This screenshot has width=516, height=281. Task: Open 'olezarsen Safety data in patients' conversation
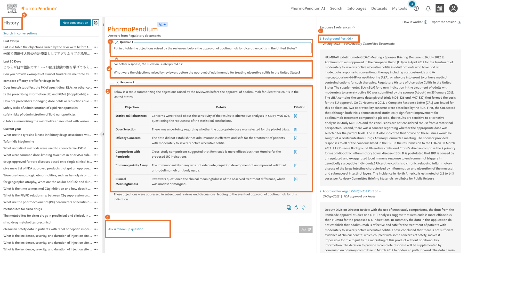tap(47, 229)
